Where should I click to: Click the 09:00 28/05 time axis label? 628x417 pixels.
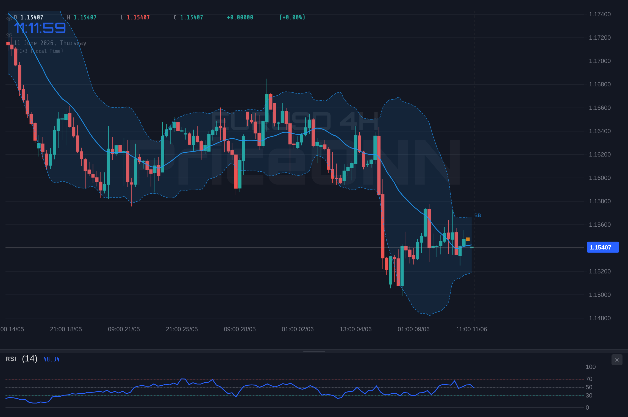(x=240, y=329)
